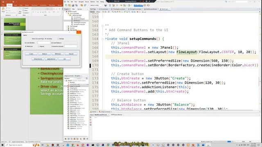Open the NetBeans Edit menu
Viewport: 262px width, 147px height.
click(x=72, y=2)
